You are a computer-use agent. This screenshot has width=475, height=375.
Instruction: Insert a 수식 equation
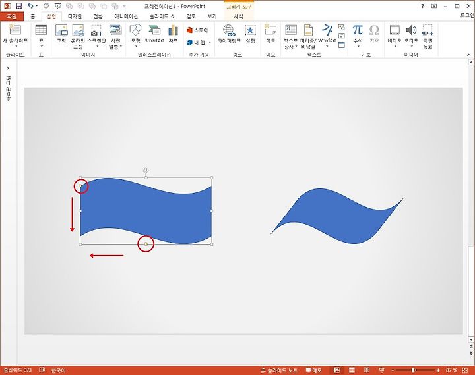coord(358,36)
